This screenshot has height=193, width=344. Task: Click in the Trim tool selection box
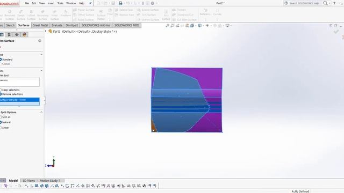point(19,82)
